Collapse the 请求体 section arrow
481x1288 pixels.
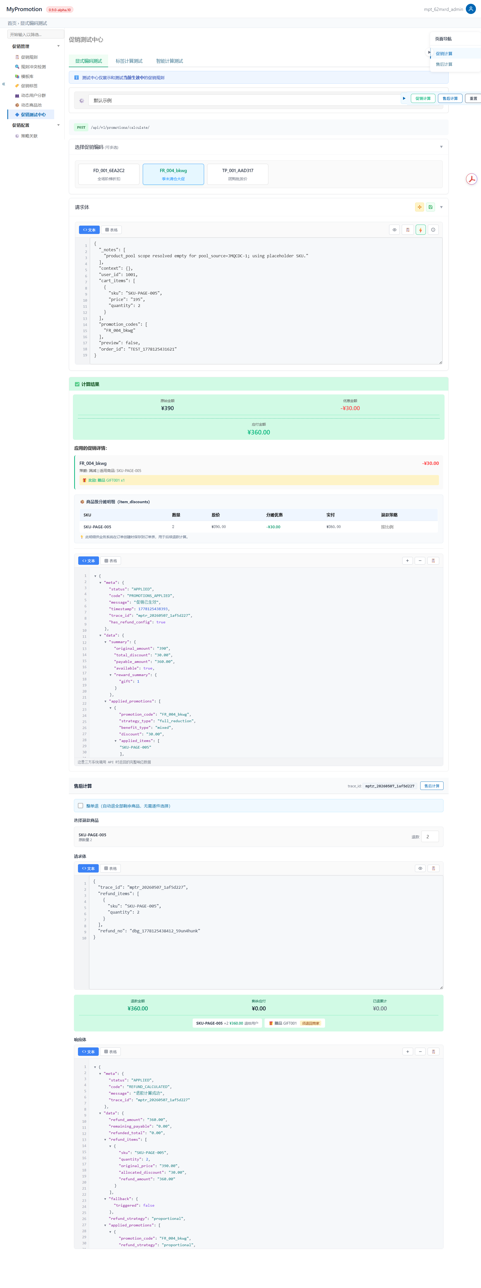click(x=441, y=207)
